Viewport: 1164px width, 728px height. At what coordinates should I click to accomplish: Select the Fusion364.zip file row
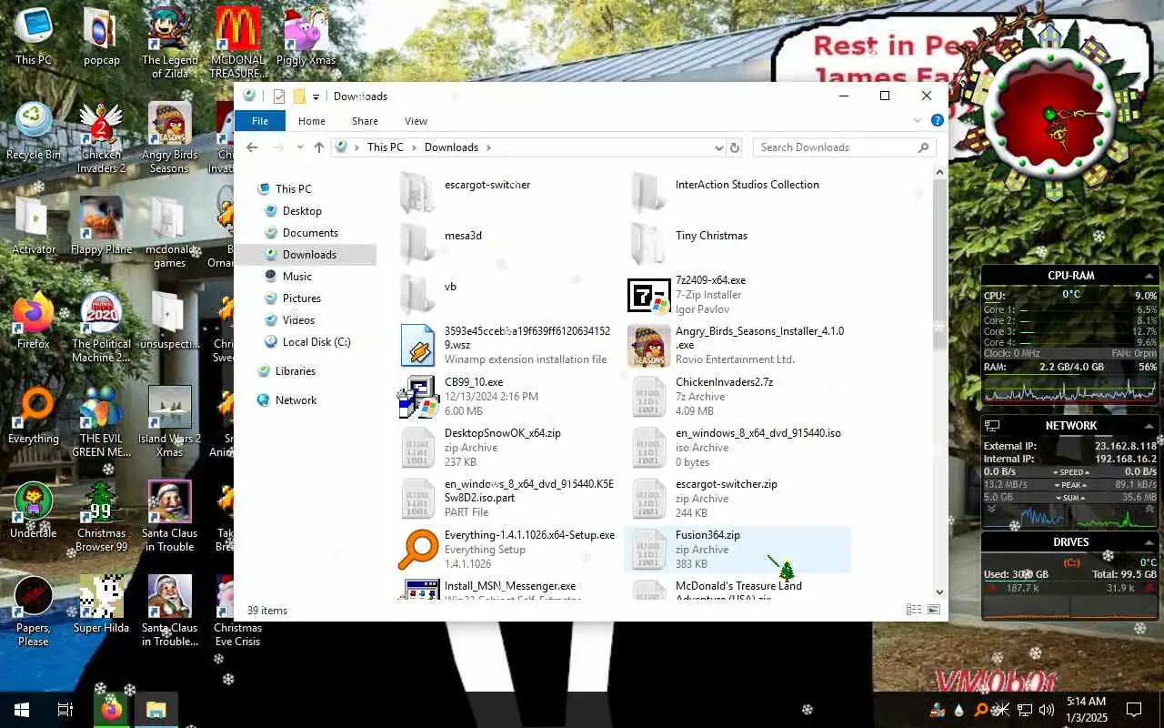click(738, 550)
